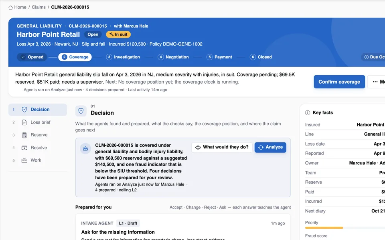
Task: Click the briefcase icon beside Work
Action: point(24,160)
